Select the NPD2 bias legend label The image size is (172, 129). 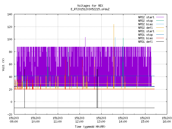coord(145,24)
